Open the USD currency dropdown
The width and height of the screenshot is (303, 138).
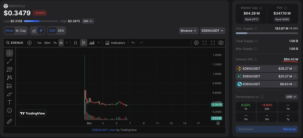coord(291,97)
